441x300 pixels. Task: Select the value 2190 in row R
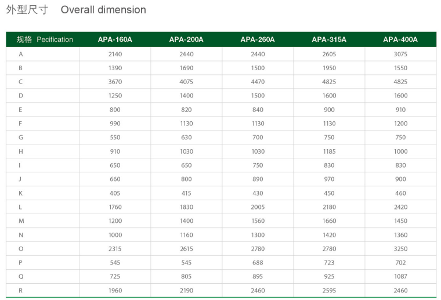[186, 291]
